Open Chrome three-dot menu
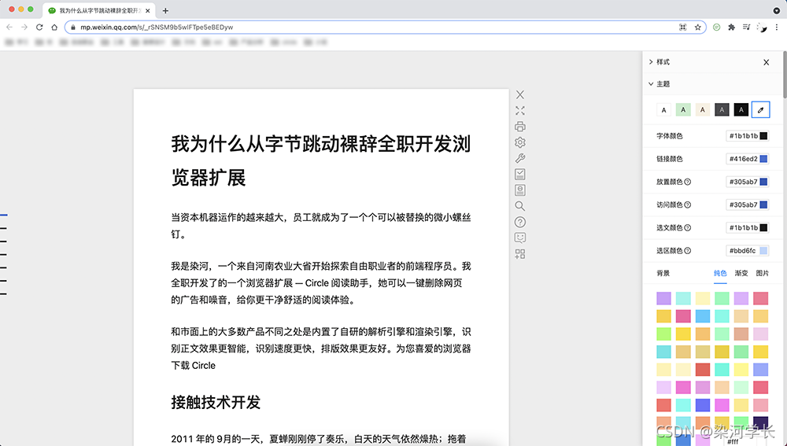 (777, 27)
